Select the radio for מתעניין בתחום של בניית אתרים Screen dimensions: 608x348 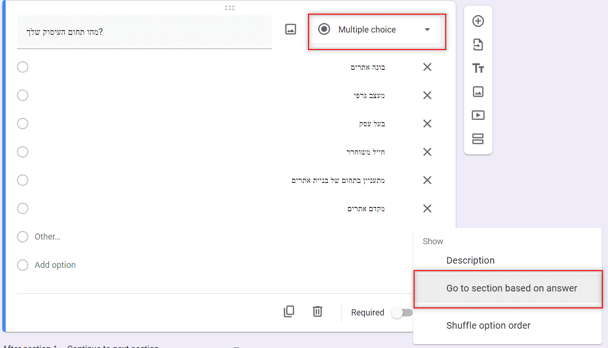click(23, 180)
